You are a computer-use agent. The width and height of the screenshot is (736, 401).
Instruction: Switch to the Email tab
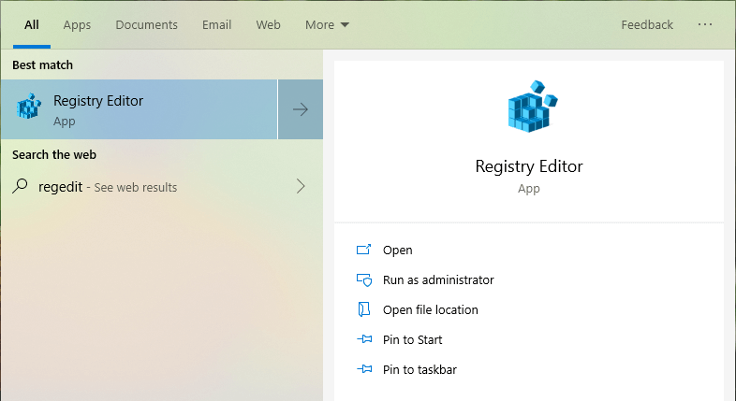click(217, 25)
